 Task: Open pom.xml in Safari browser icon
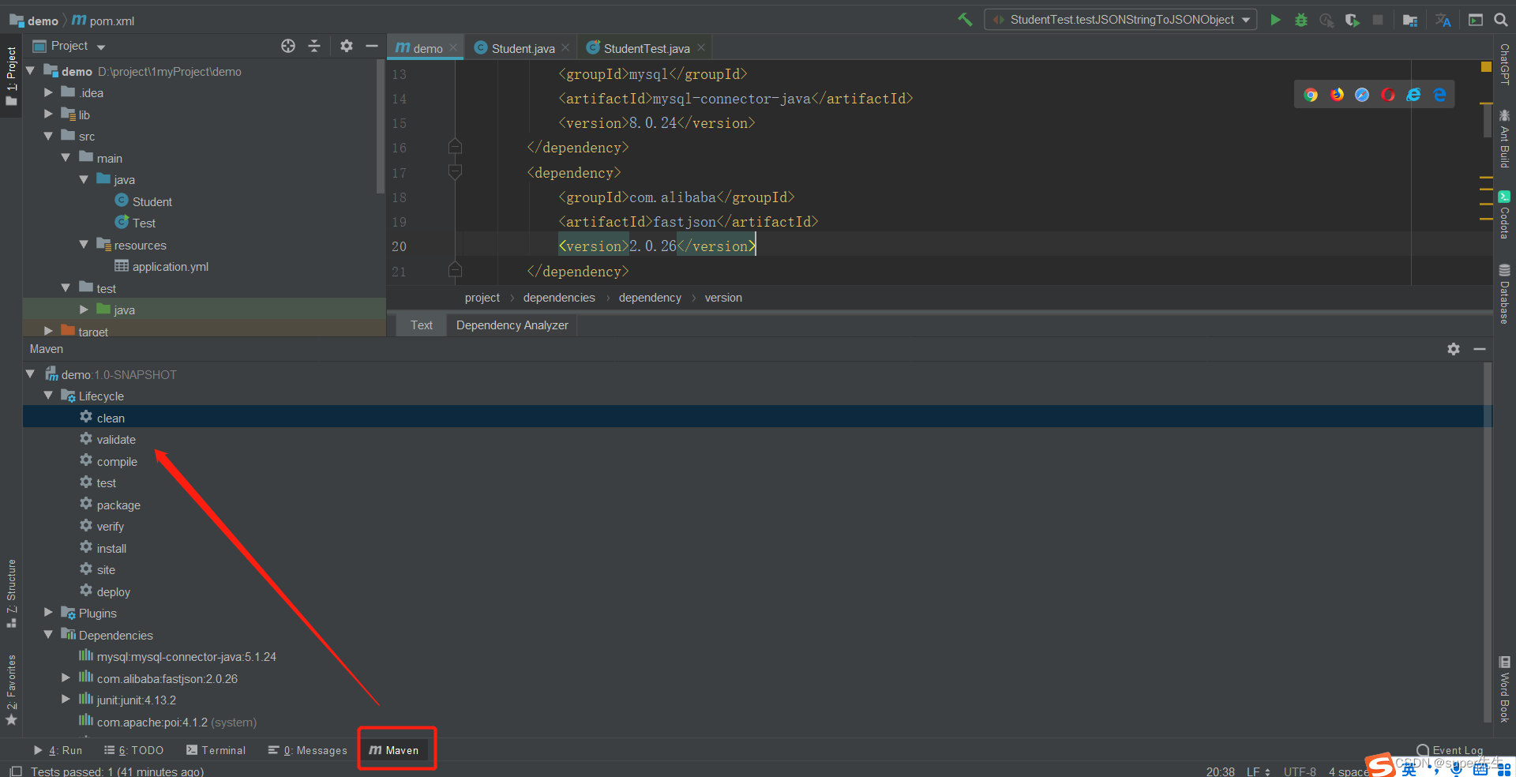pyautogui.click(x=1362, y=95)
